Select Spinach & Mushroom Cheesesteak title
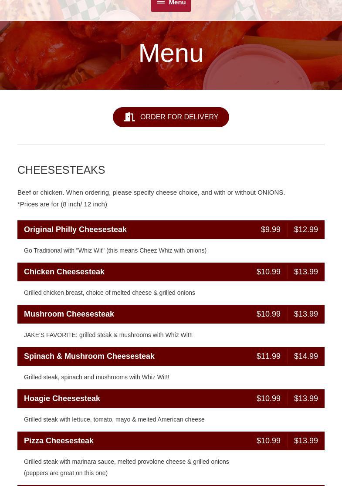Image resolution: width=342 pixels, height=486 pixels. (89, 356)
